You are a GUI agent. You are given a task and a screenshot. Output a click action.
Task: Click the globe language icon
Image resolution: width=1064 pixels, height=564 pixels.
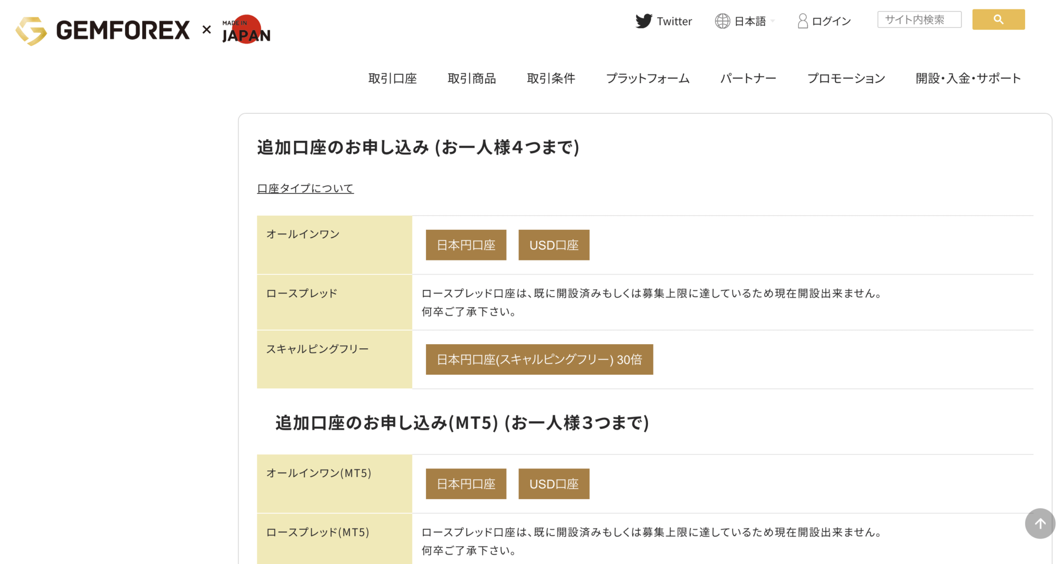(x=722, y=21)
